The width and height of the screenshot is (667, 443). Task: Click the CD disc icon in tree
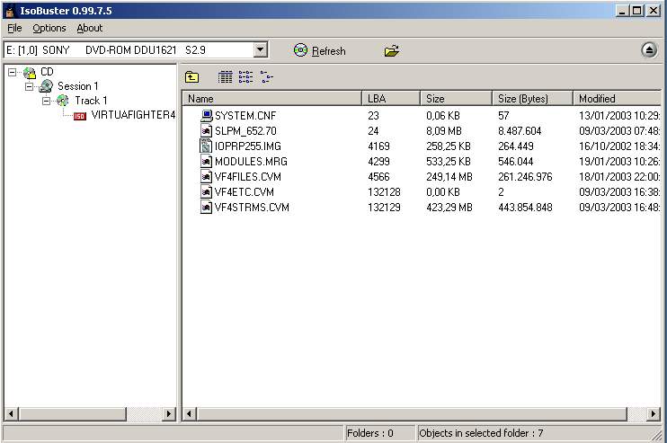[x=30, y=73]
